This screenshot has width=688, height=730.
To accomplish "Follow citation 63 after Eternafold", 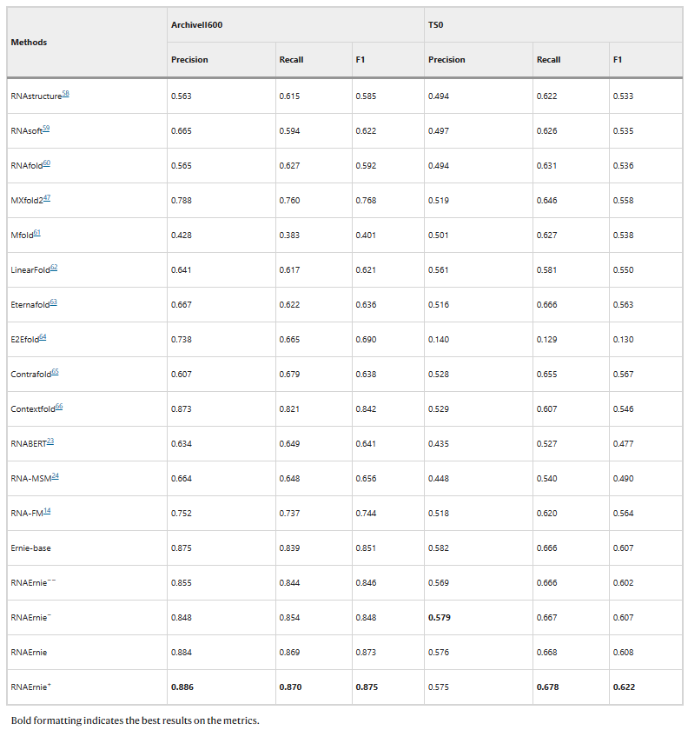I will click(x=53, y=302).
